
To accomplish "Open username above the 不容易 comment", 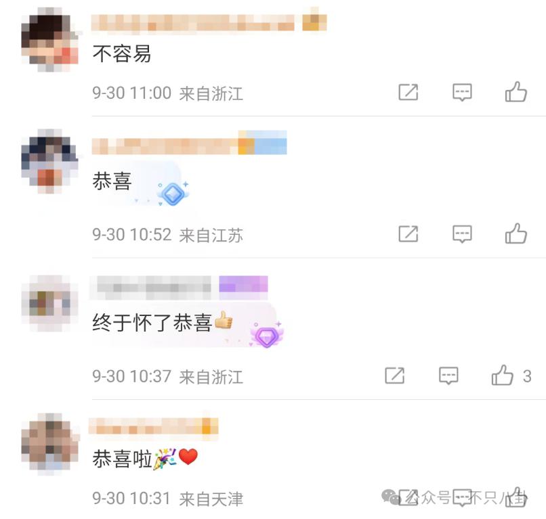I will coord(192,23).
